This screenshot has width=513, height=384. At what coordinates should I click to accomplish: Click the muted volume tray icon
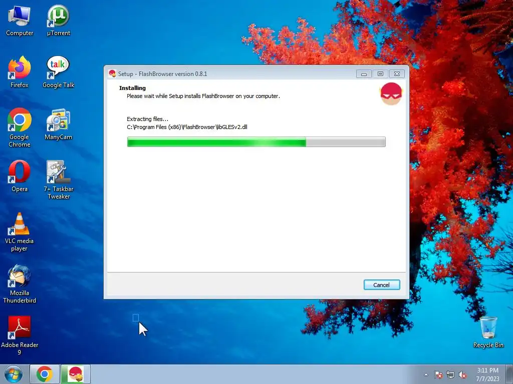pyautogui.click(x=462, y=374)
